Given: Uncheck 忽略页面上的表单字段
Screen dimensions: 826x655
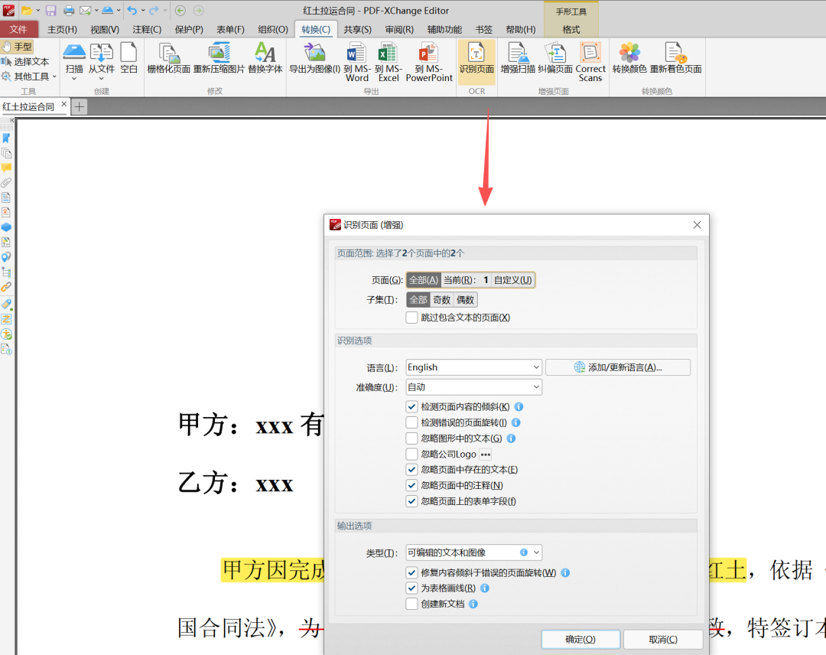Looking at the screenshot, I should click(x=412, y=501).
